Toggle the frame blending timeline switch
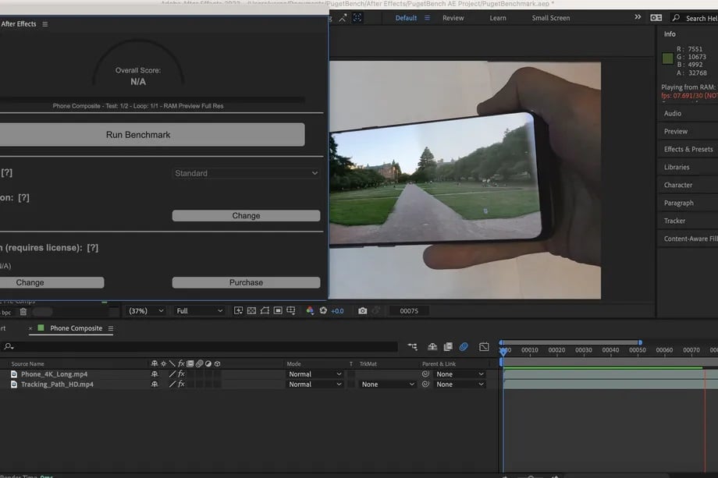The image size is (718, 478). [x=448, y=347]
